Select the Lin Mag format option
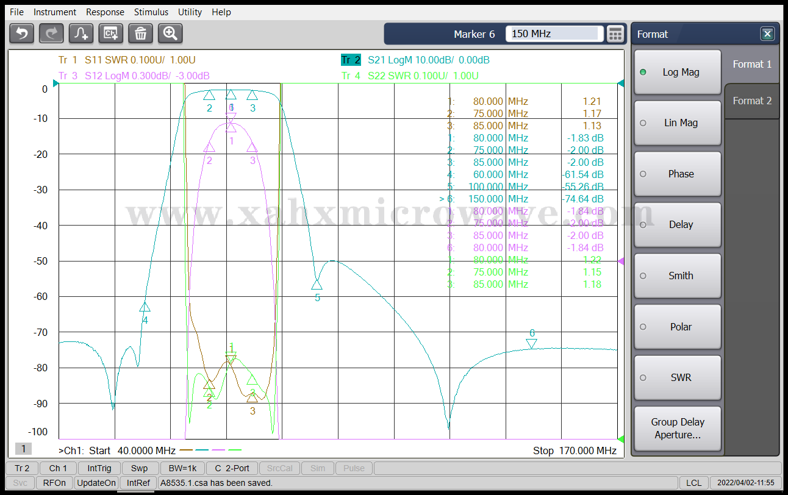 (678, 123)
